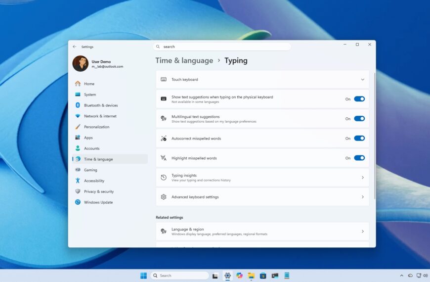Viewport: 430px width, 282px height.
Task: Click Time & language breadcrumb link
Action: (184, 60)
